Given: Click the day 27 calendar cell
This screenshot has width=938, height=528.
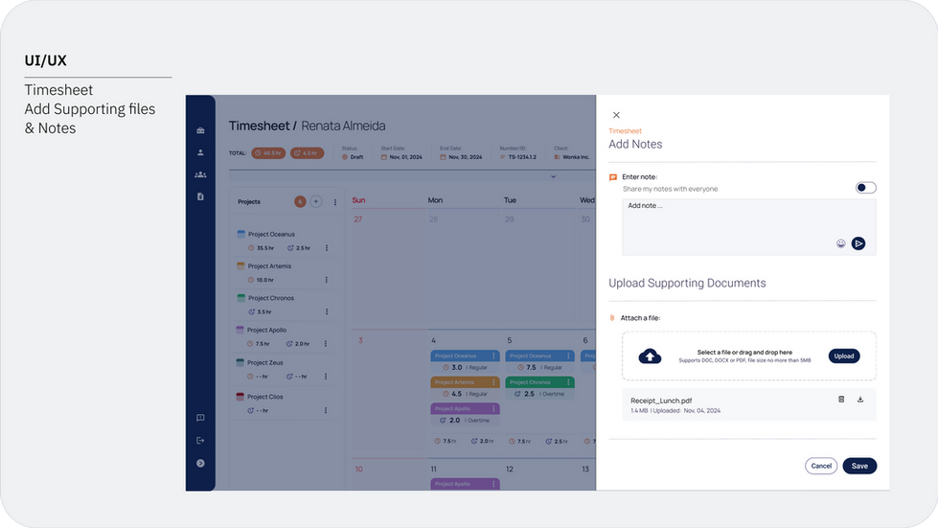Looking at the screenshot, I should 389,269.
